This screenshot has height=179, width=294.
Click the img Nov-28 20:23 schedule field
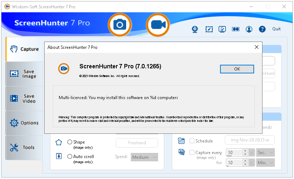click(x=250, y=140)
